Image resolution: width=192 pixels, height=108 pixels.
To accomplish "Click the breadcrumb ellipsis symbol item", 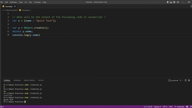I will pyautogui.click(x=32, y=10).
